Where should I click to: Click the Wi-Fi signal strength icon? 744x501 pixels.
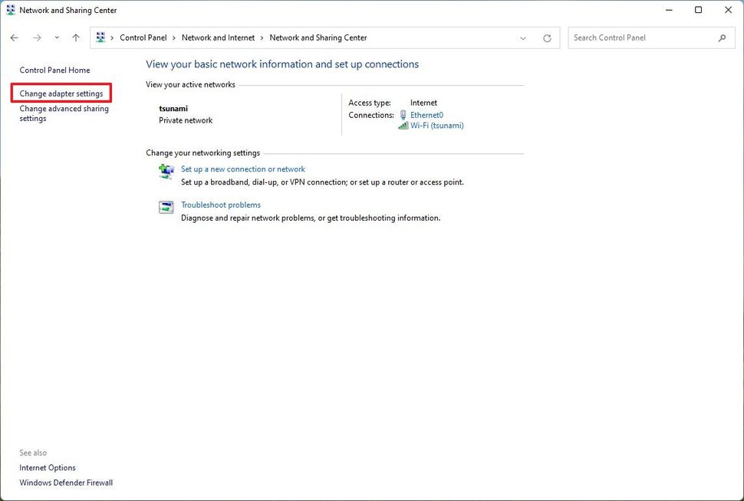(x=403, y=125)
